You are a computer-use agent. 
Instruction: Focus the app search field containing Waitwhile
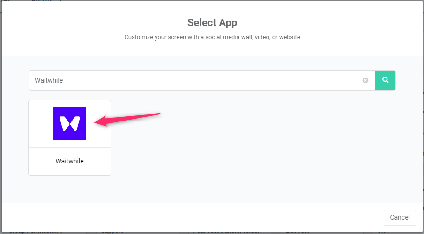pyautogui.click(x=202, y=80)
